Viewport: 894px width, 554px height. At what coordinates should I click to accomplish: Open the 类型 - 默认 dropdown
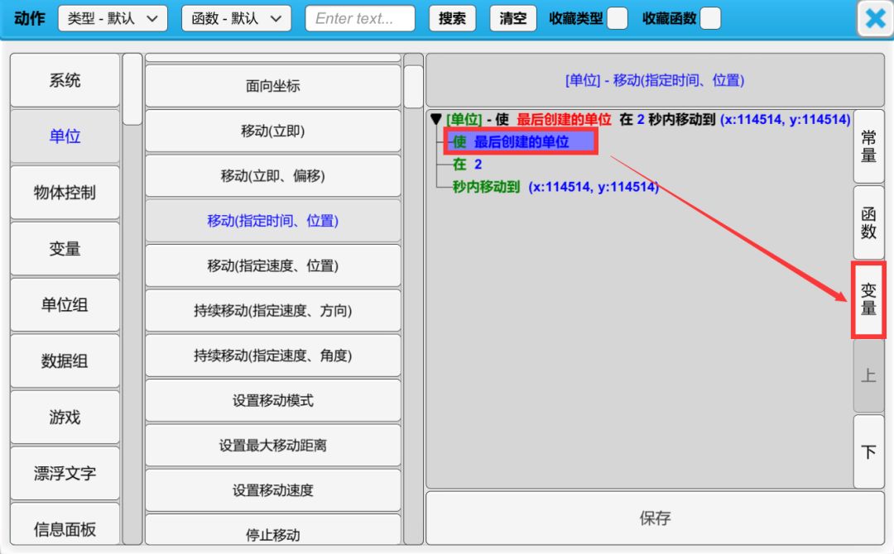pyautogui.click(x=113, y=18)
